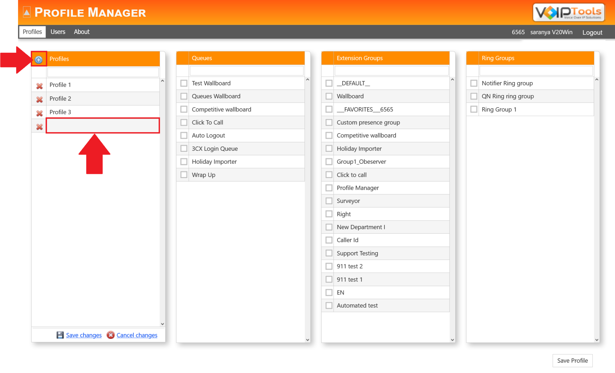615x373 pixels.
Task: Click the Save changes link
Action: point(83,335)
